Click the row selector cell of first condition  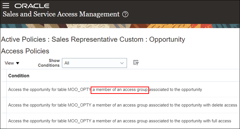pos(4,89)
